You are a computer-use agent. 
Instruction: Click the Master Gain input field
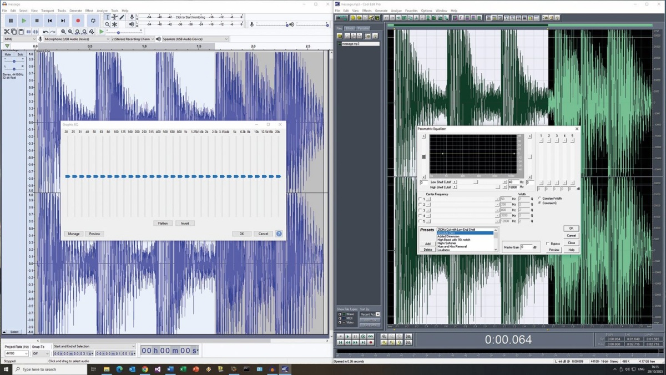point(526,247)
